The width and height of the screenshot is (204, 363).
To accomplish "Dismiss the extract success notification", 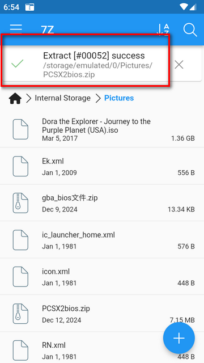I will [x=179, y=65].
